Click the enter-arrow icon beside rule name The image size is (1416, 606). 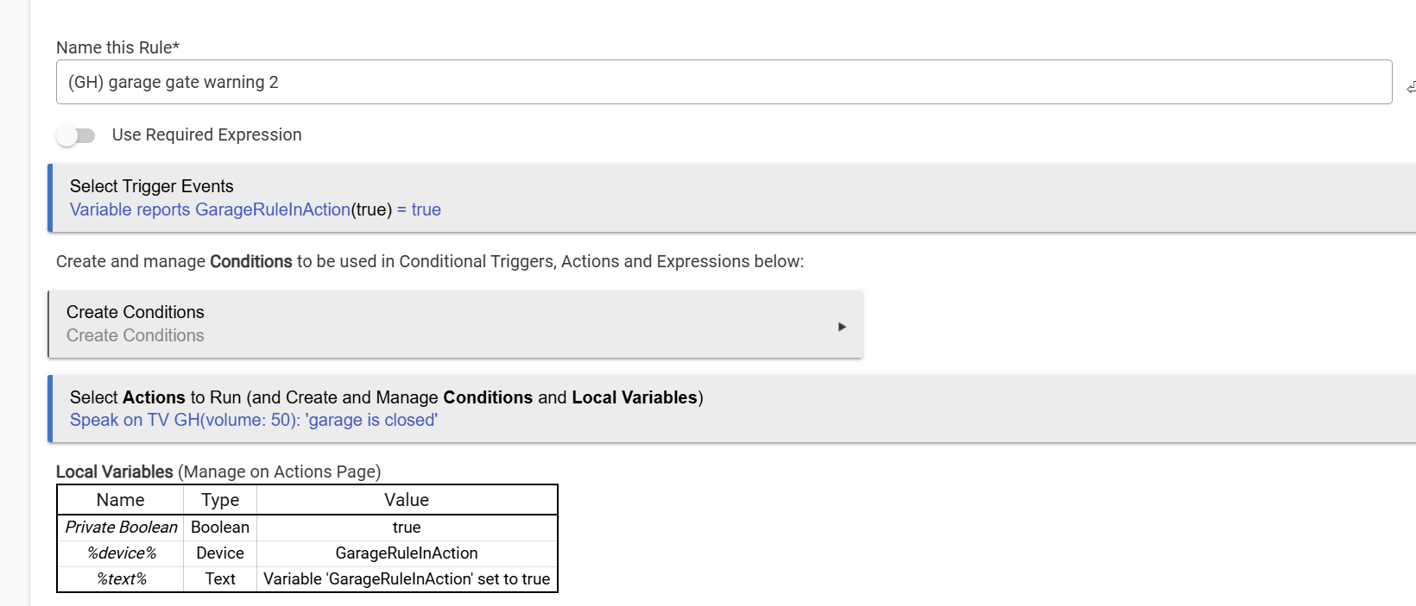click(1411, 87)
